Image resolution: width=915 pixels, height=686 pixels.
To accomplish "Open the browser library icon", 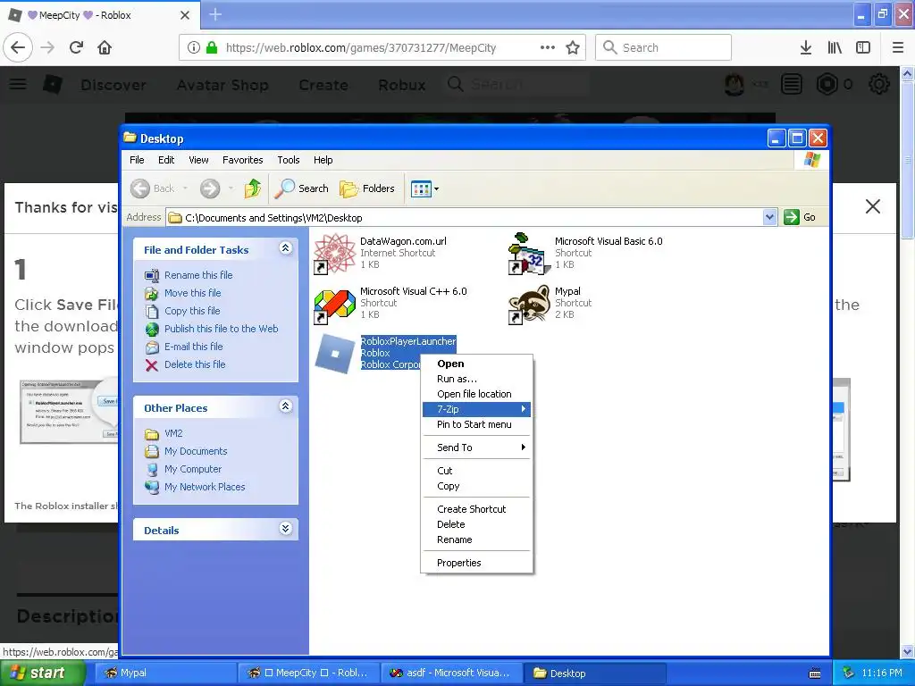I will [835, 47].
